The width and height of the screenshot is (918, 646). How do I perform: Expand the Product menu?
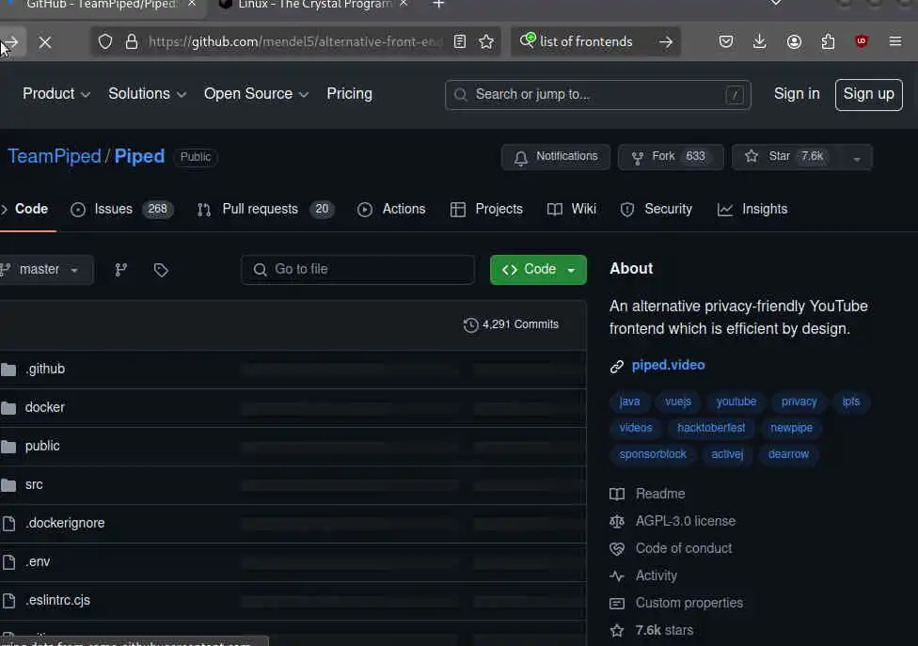coord(56,94)
